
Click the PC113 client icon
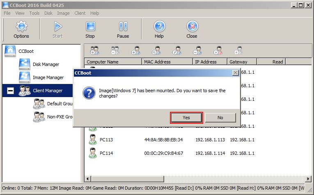(92, 139)
